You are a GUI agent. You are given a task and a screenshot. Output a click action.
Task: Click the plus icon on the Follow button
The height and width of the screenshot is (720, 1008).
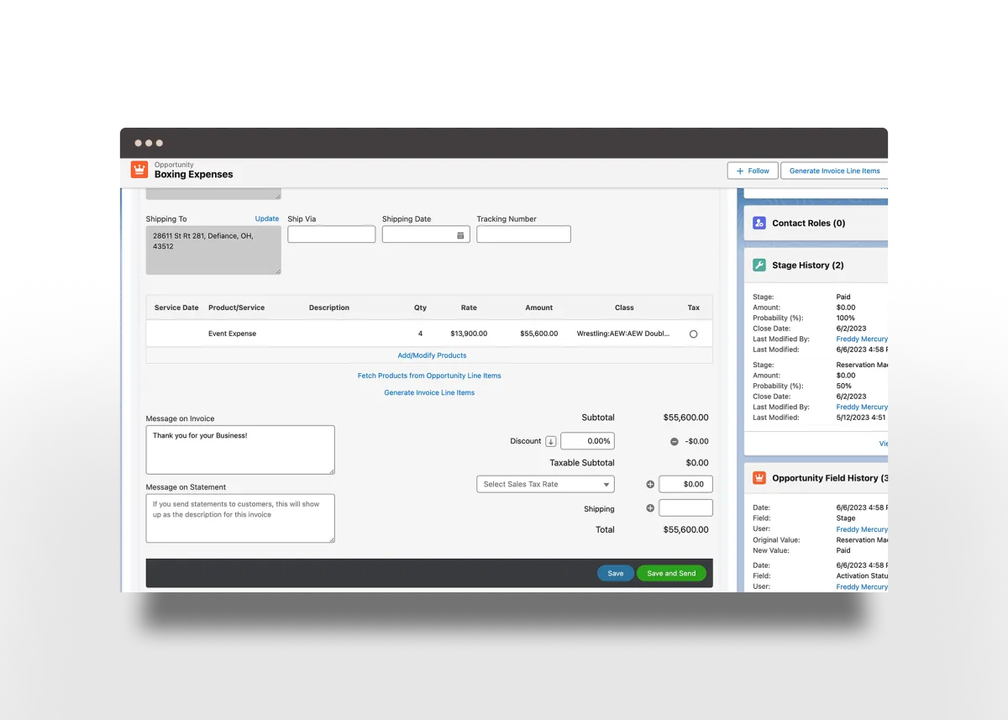pos(740,171)
